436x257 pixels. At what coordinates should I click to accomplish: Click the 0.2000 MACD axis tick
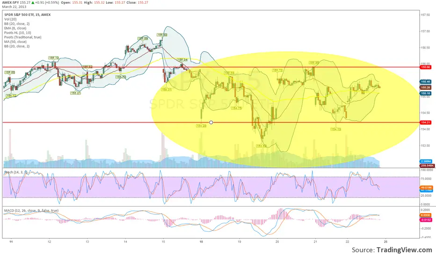pyautogui.click(x=426, y=210)
